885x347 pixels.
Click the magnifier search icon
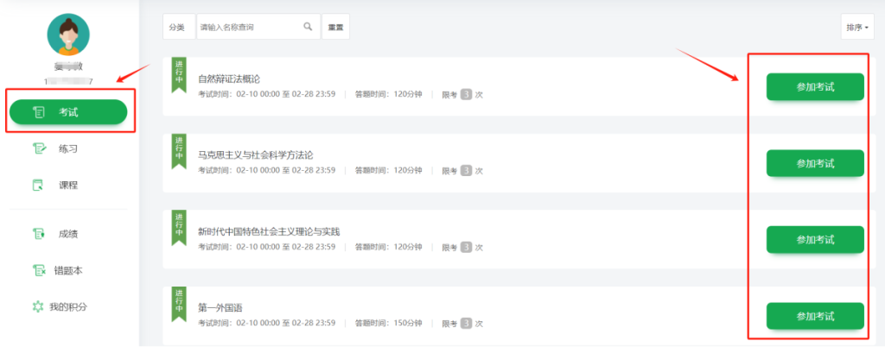click(x=308, y=27)
